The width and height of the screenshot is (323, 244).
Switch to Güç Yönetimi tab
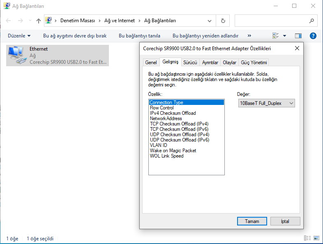(x=254, y=63)
